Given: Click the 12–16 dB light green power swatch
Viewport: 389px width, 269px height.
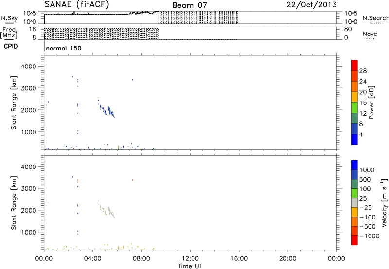Looking at the screenshot, I should (x=354, y=107).
